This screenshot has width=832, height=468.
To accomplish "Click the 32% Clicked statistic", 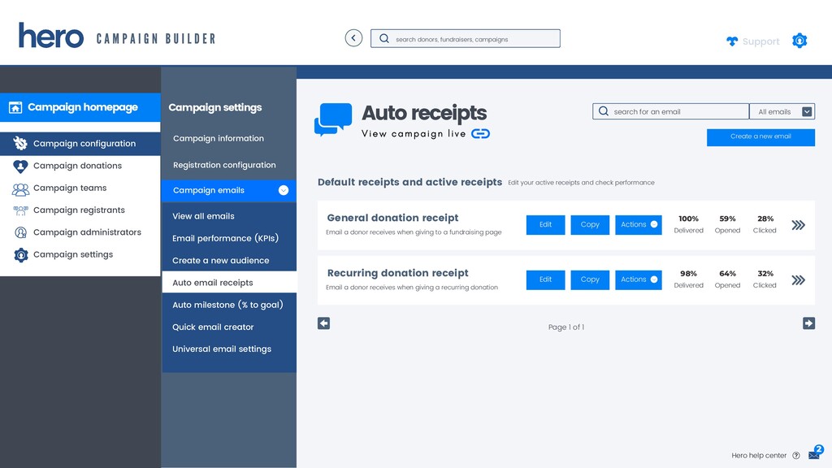I will click(x=765, y=279).
